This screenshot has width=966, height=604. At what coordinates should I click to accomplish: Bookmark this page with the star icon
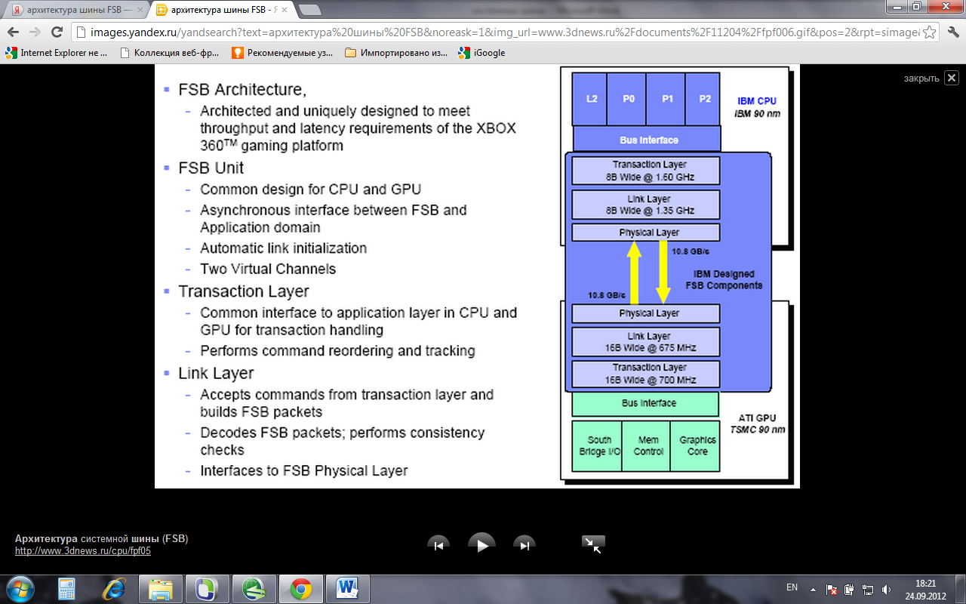[x=930, y=32]
